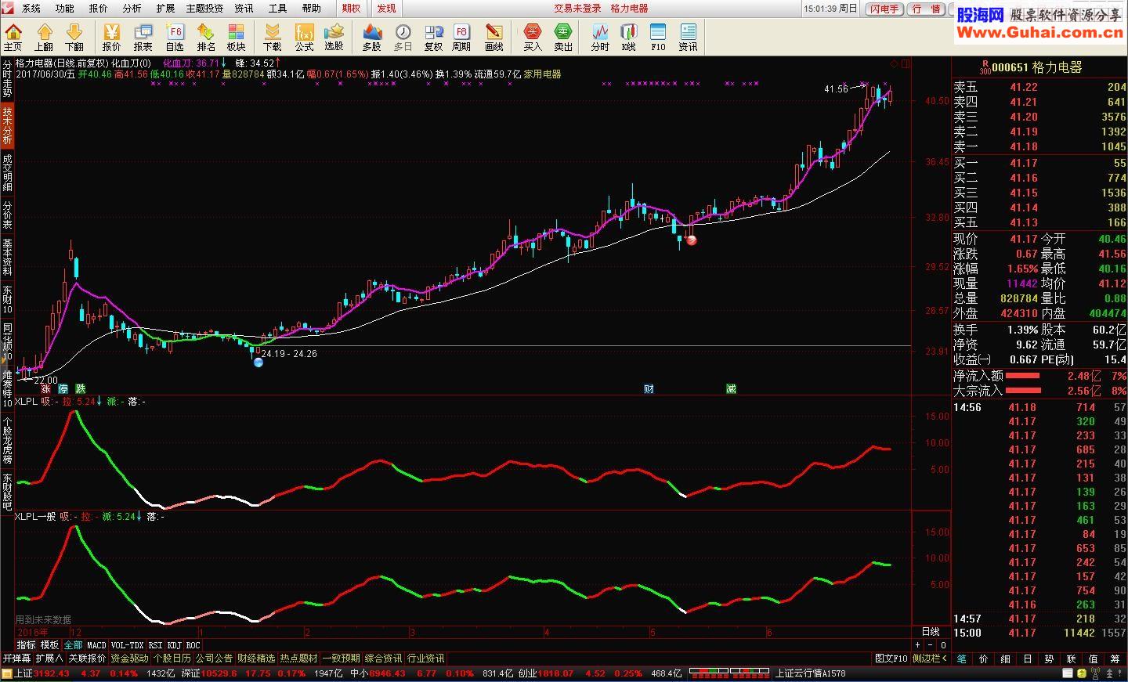Click the red 买入 buy icon
Viewport: 1128px width, 682px height.
click(x=533, y=37)
